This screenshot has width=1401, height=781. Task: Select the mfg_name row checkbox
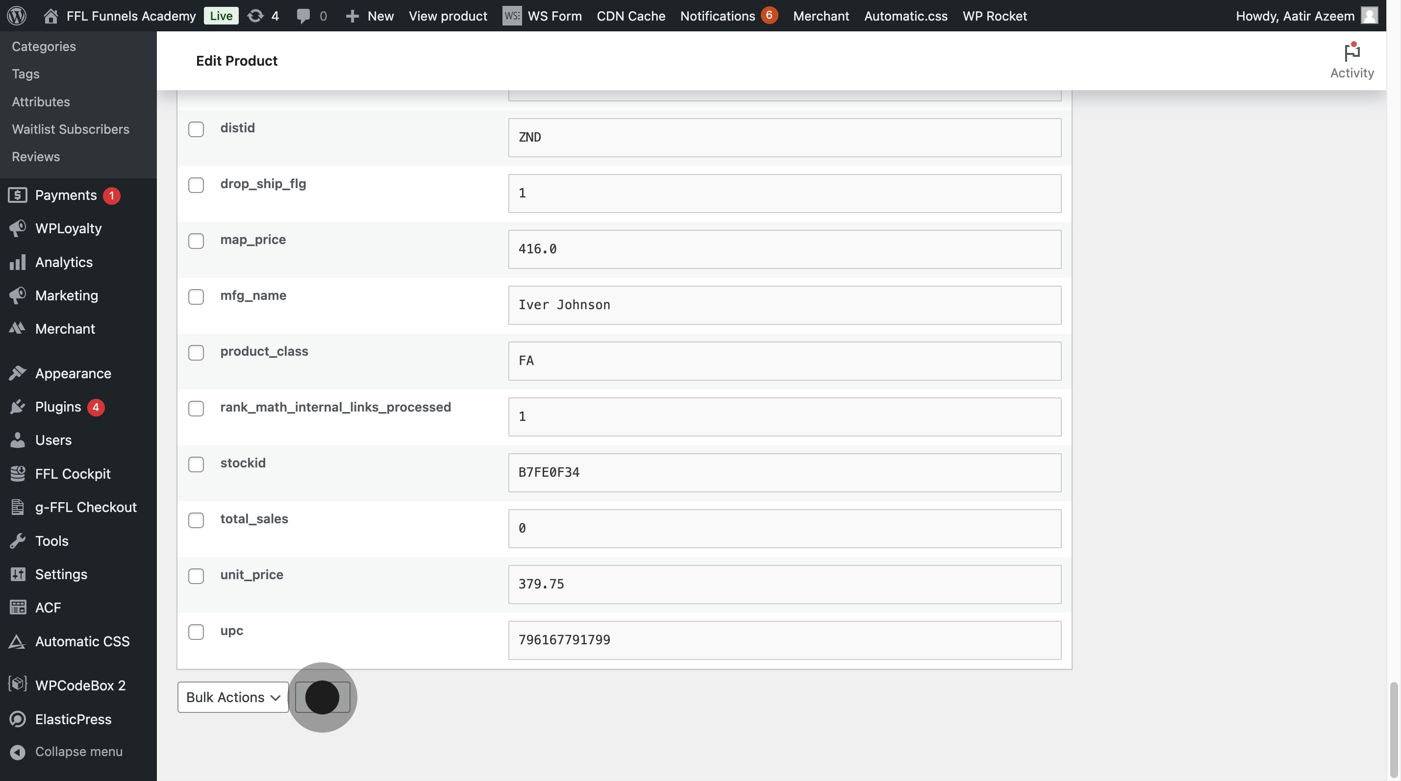196,297
